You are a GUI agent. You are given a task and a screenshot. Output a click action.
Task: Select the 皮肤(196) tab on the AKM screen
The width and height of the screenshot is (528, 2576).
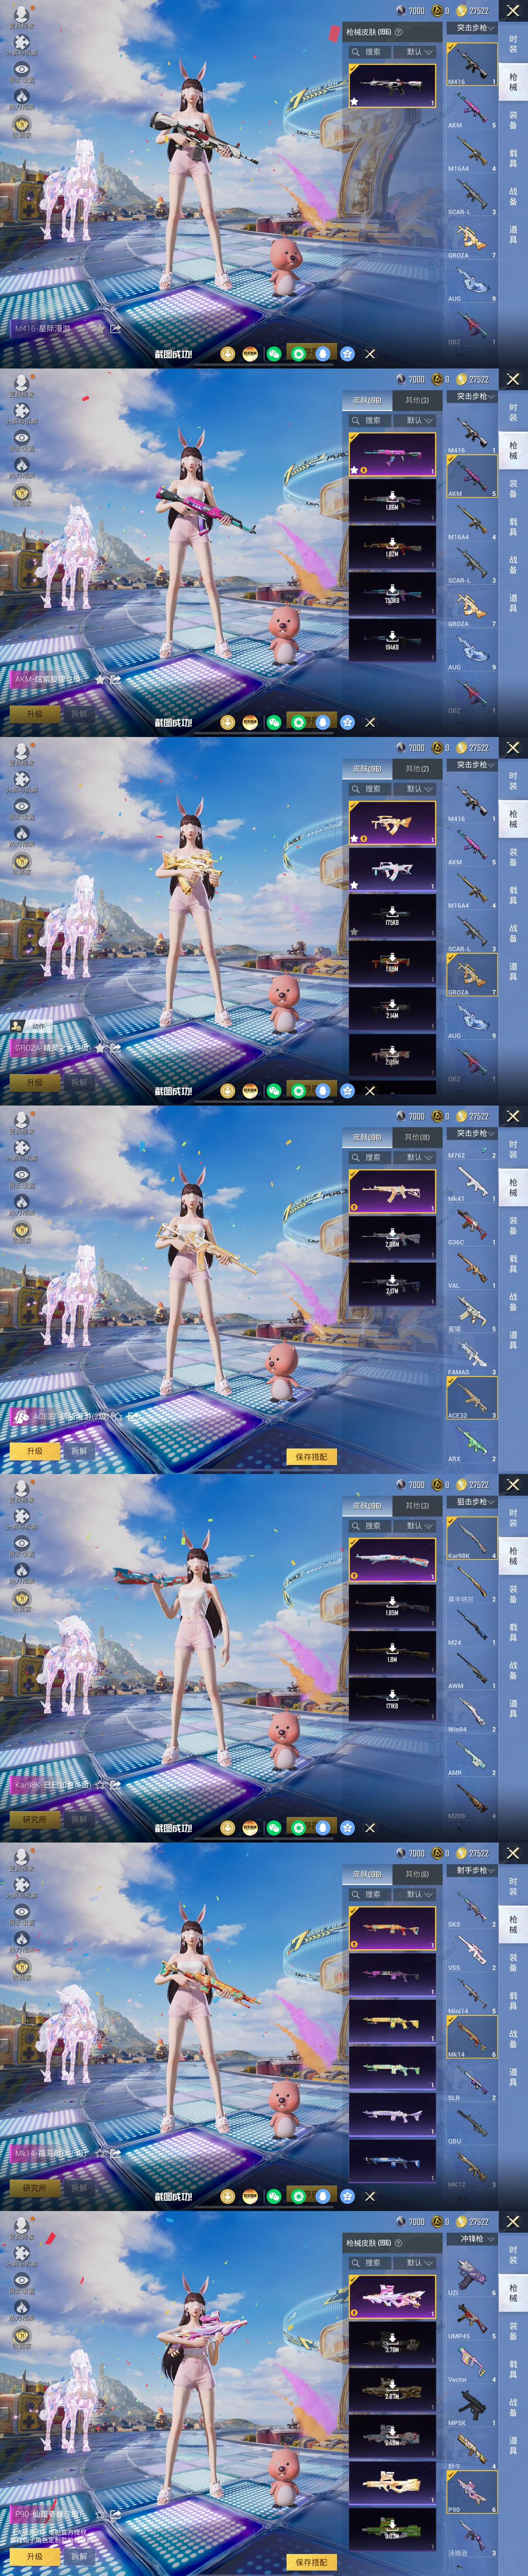click(367, 400)
